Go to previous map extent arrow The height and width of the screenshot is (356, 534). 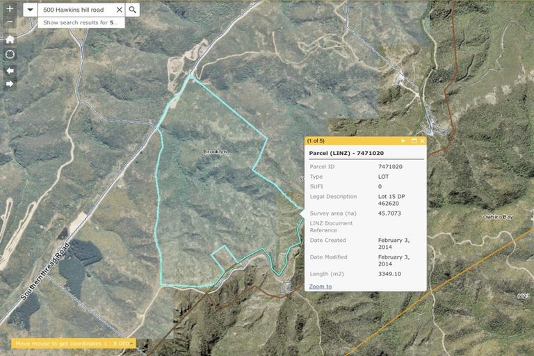point(10,70)
